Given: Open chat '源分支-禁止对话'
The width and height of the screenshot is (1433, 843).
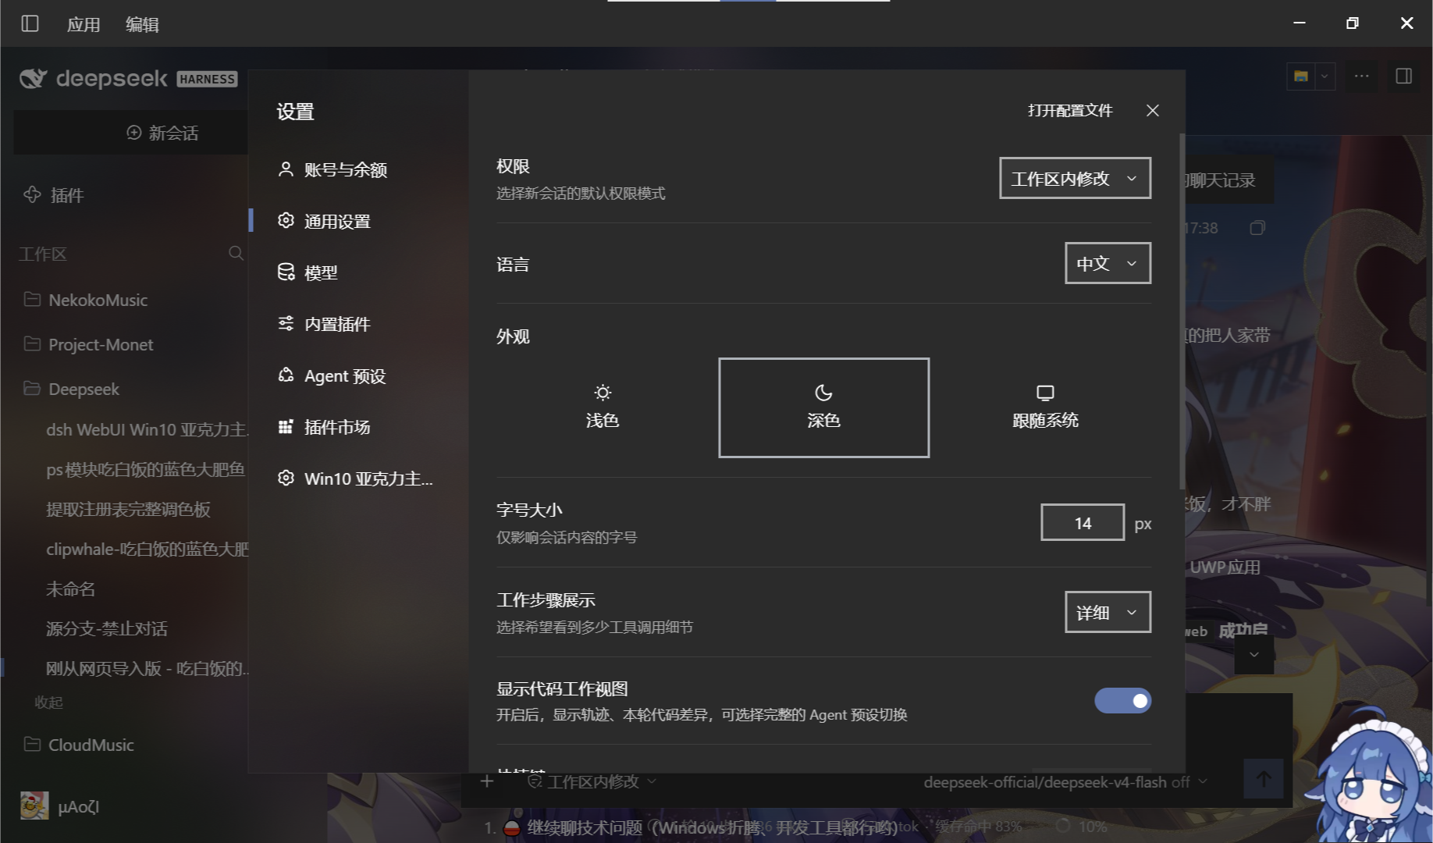Looking at the screenshot, I should [x=107, y=628].
